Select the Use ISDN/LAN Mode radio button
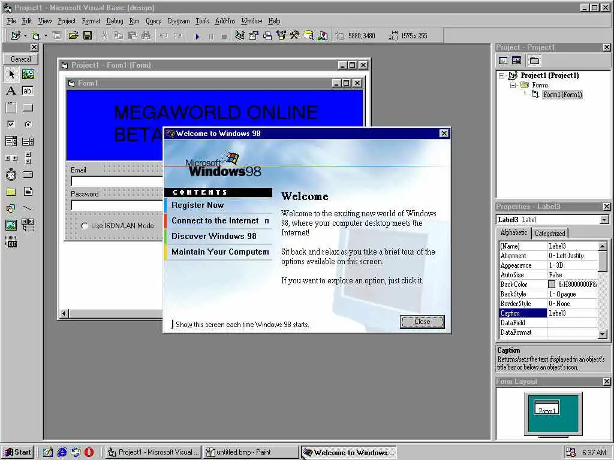This screenshot has width=614, height=460. (x=84, y=226)
